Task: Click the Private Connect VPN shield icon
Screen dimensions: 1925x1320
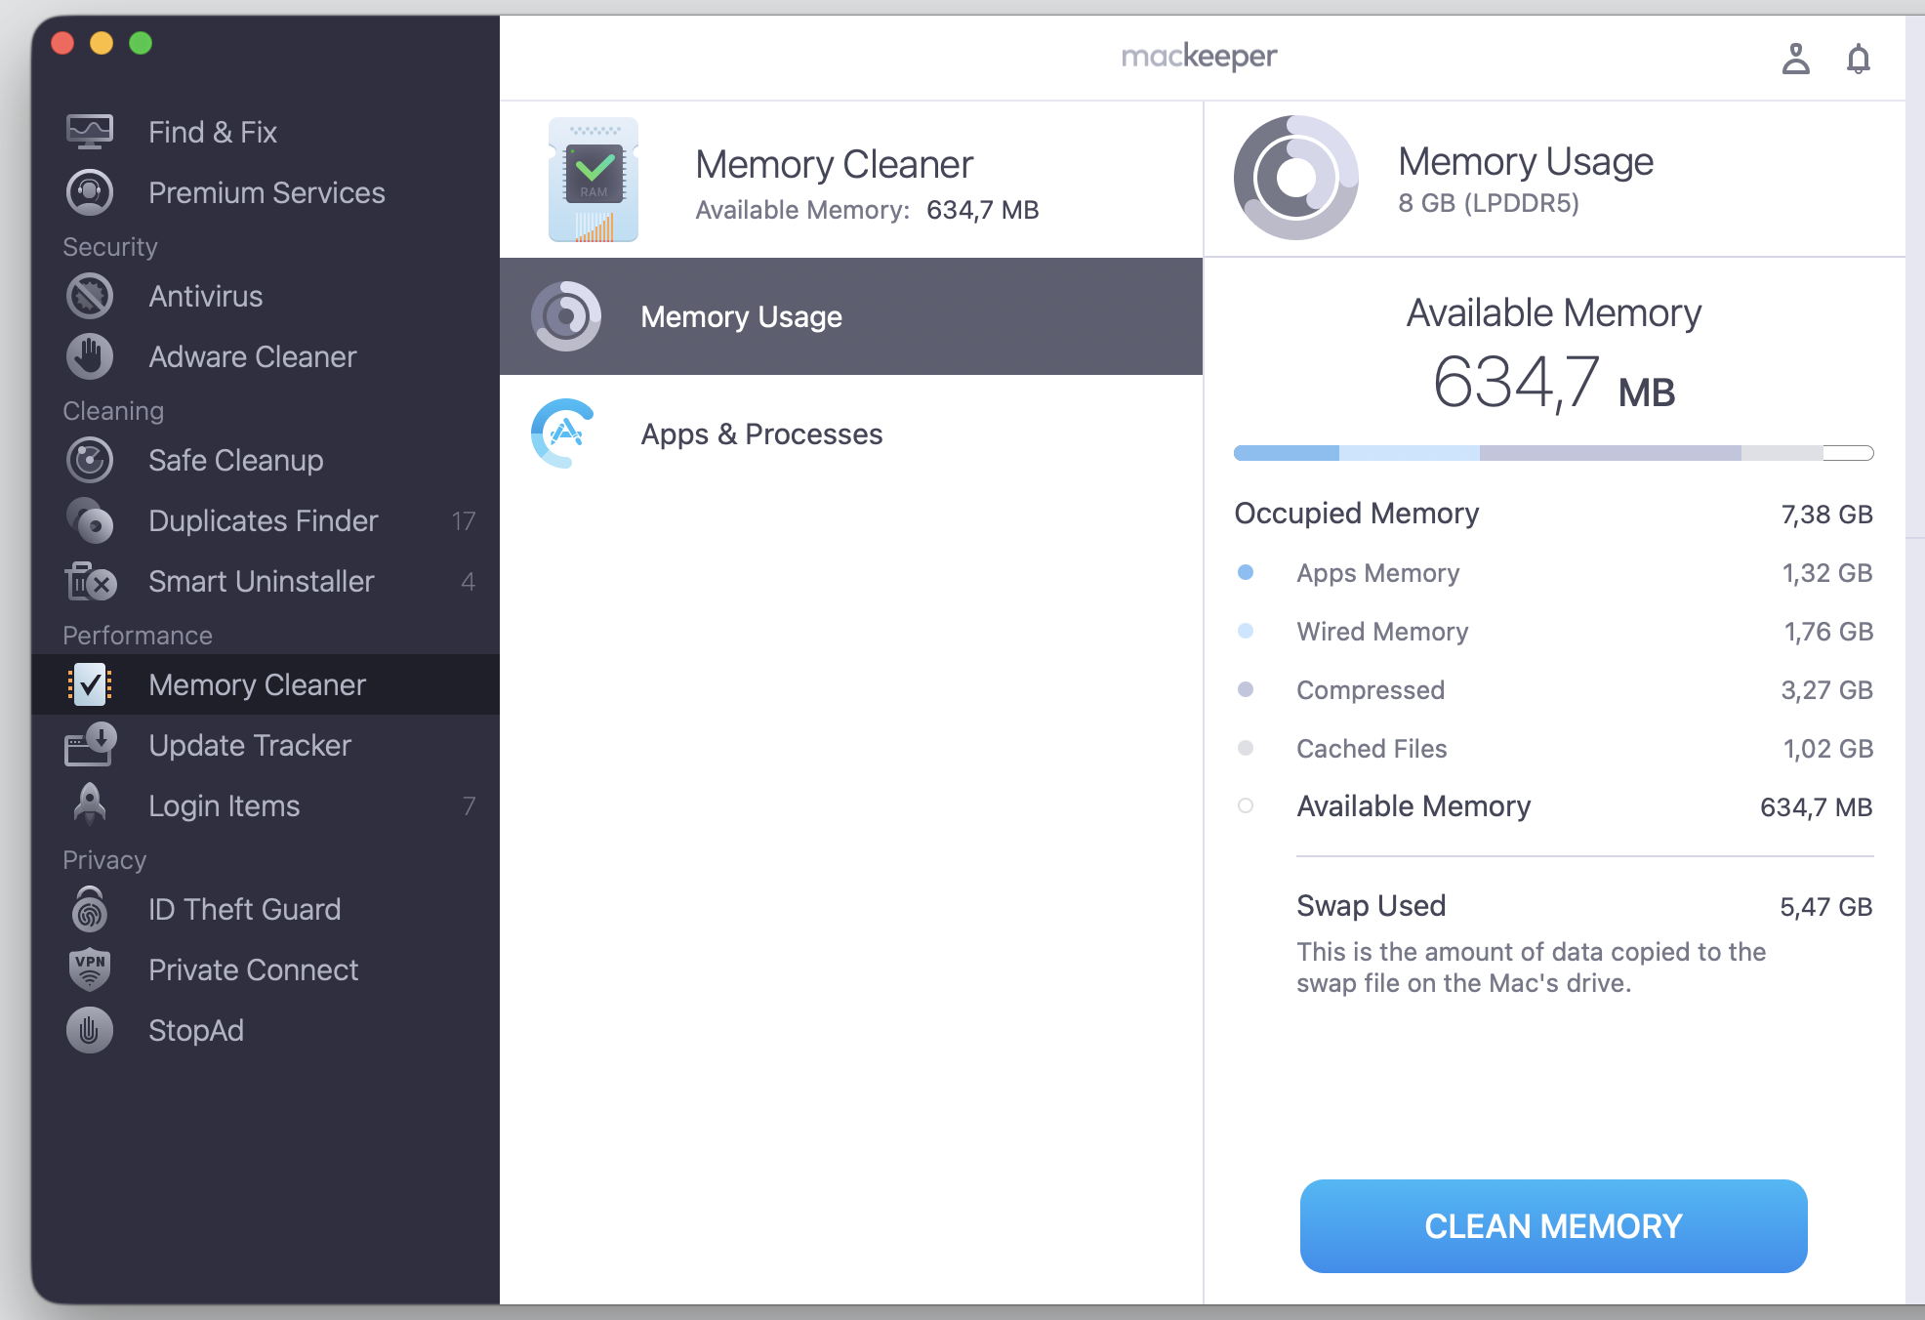Action: pos(90,969)
